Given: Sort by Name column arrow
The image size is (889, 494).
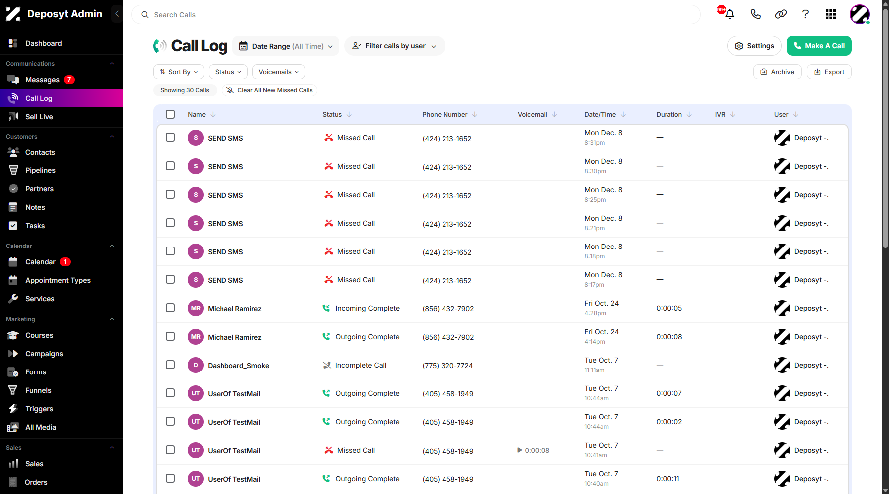Looking at the screenshot, I should tap(213, 114).
